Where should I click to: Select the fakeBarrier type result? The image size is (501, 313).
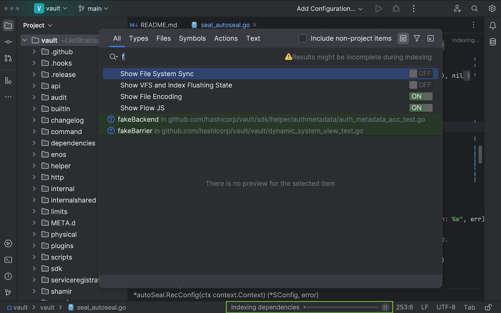[x=271, y=131]
